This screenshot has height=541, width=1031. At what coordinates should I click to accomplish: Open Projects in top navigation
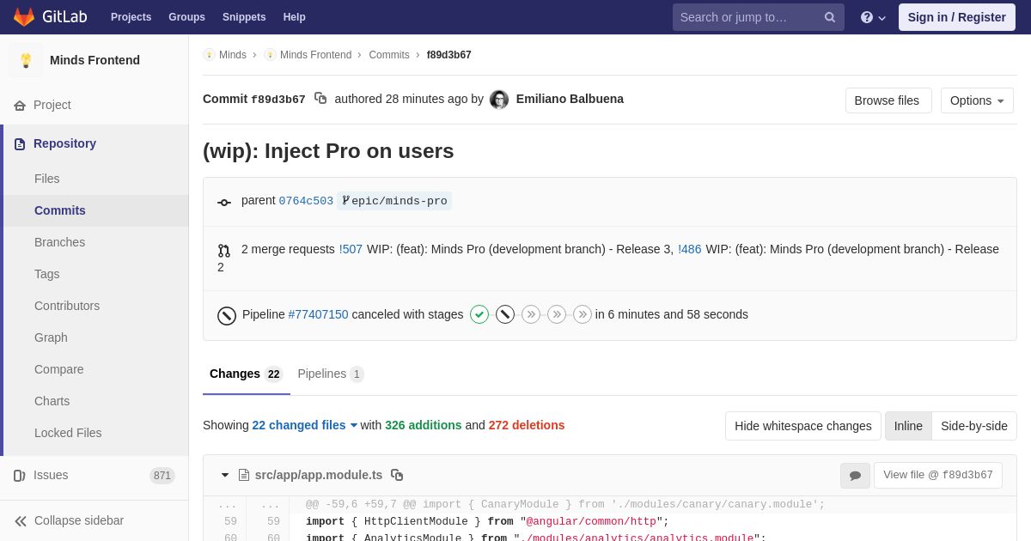[131, 17]
